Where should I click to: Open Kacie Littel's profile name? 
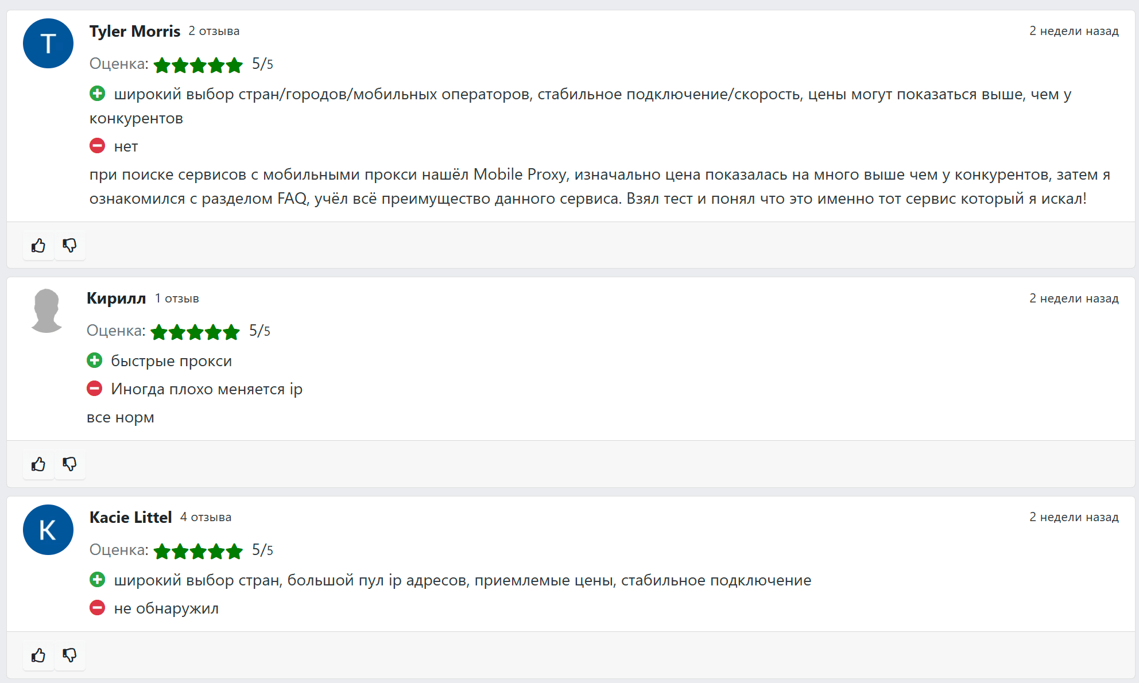click(130, 517)
